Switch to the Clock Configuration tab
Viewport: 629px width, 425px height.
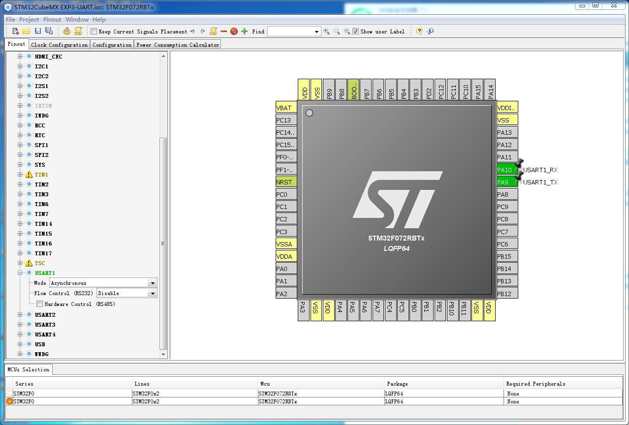click(x=59, y=45)
